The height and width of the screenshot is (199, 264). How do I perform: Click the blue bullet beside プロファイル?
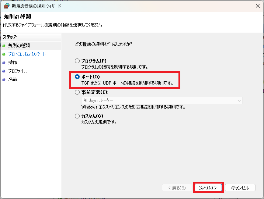tap(4, 71)
